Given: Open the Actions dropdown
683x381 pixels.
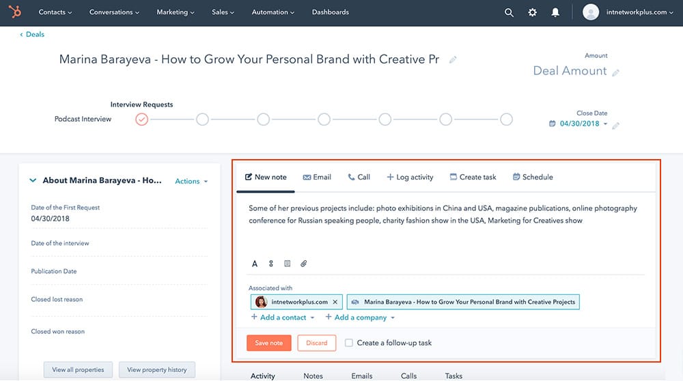Looking at the screenshot, I should pos(191,181).
